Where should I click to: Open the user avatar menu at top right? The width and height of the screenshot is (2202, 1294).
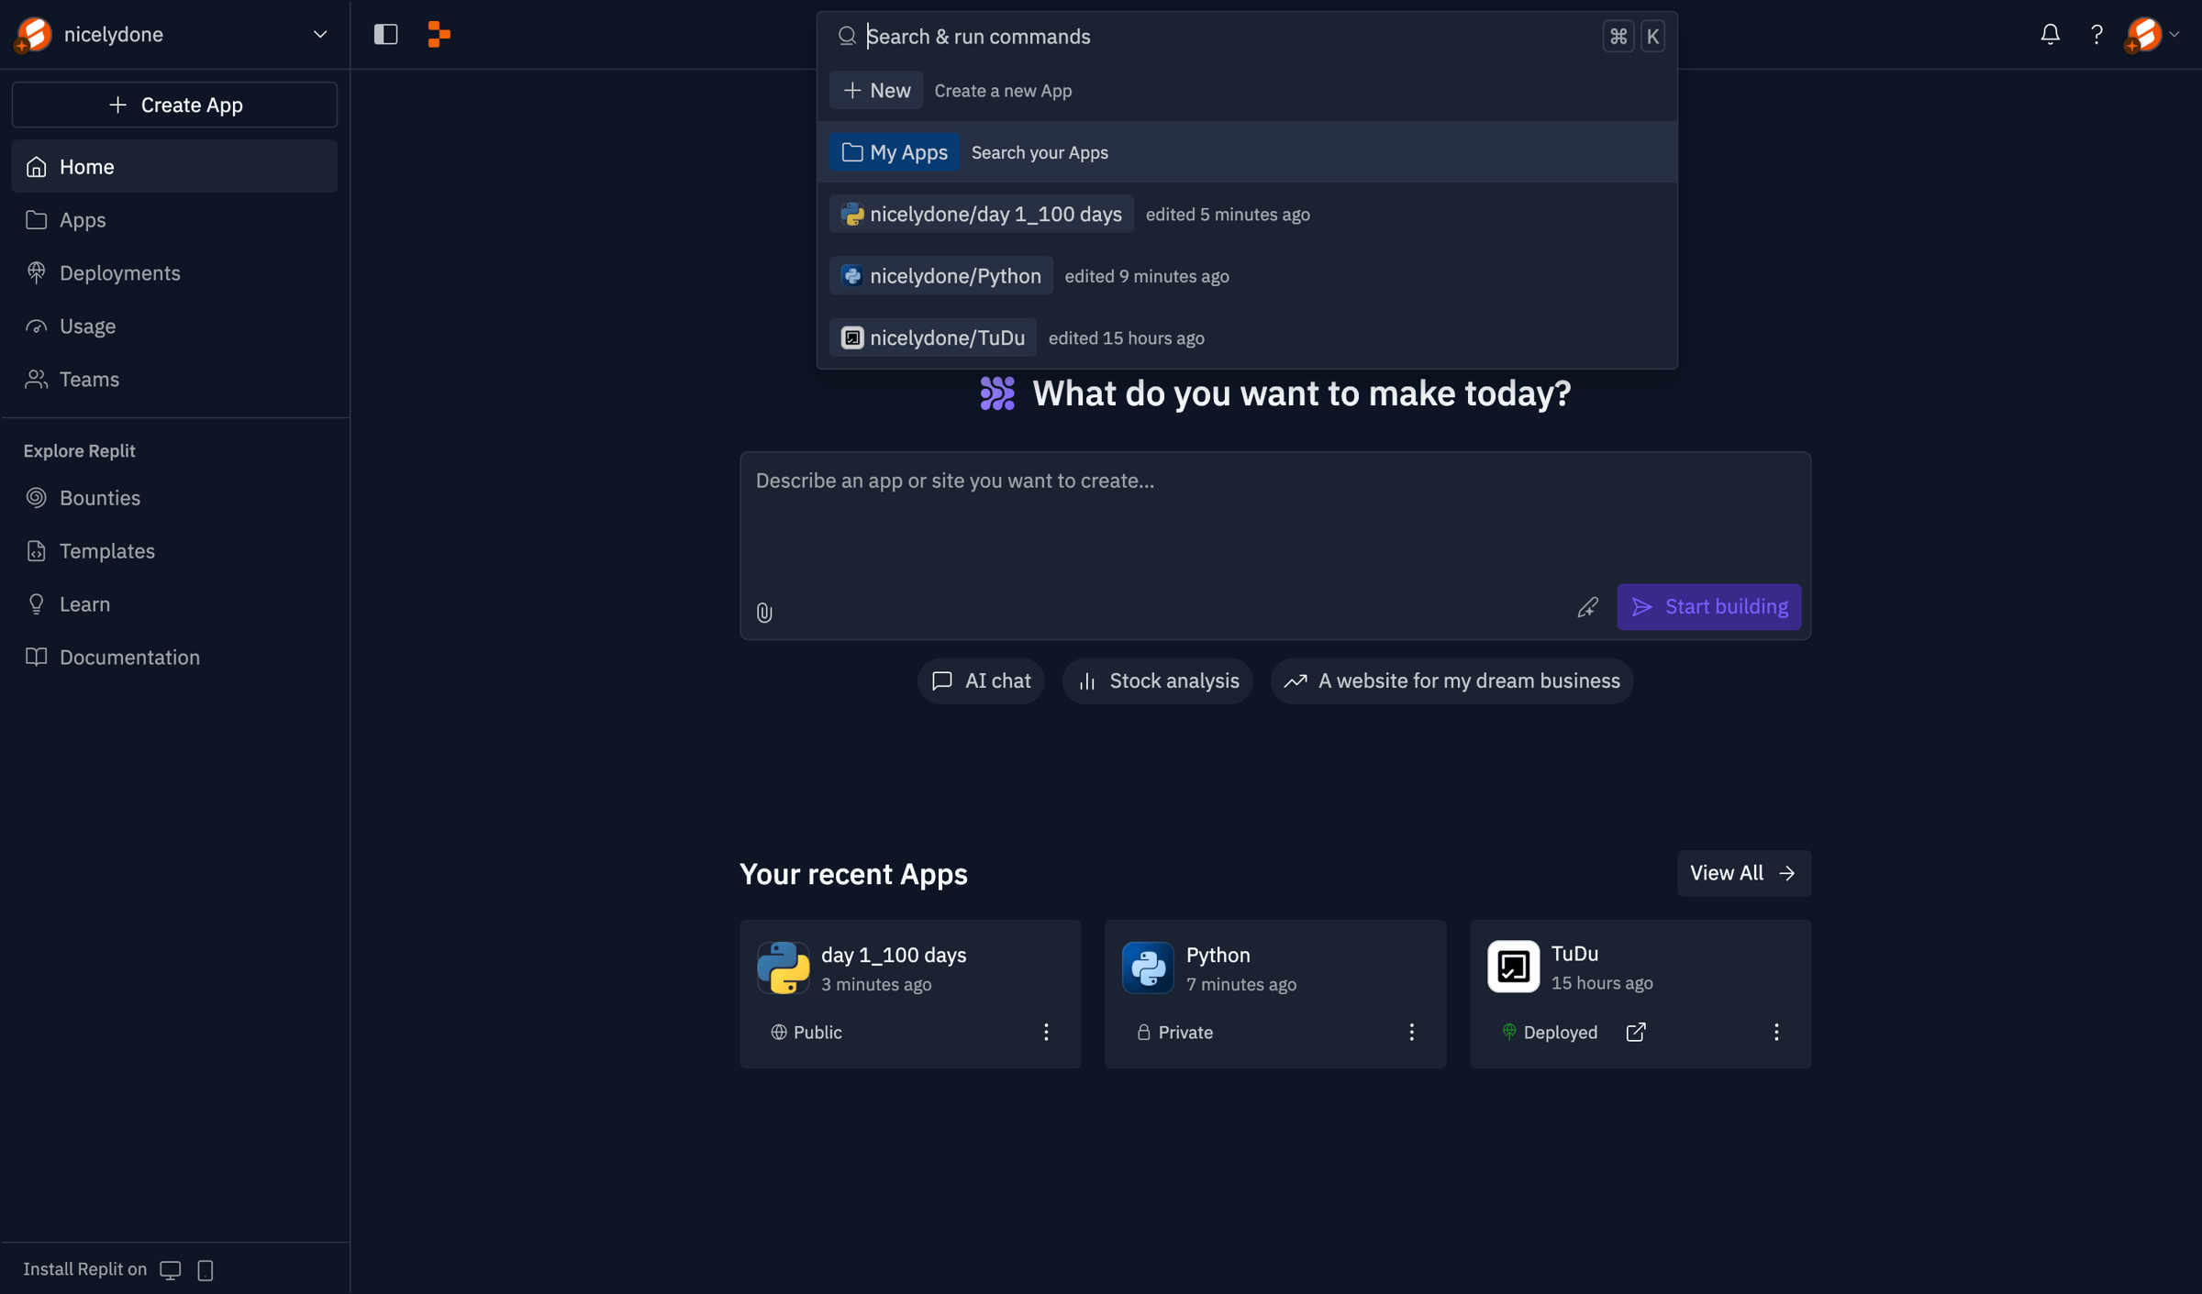coord(2152,35)
